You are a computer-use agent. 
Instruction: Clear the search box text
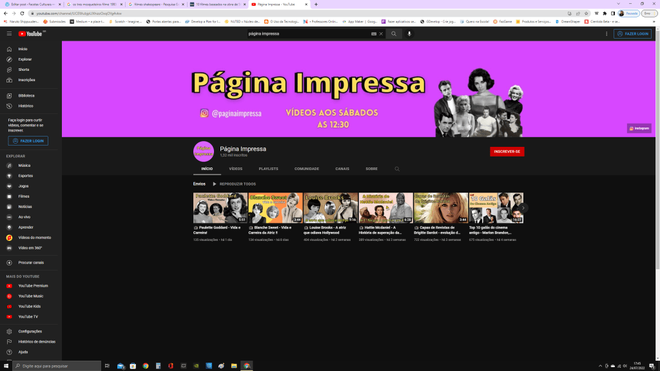pyautogui.click(x=381, y=33)
